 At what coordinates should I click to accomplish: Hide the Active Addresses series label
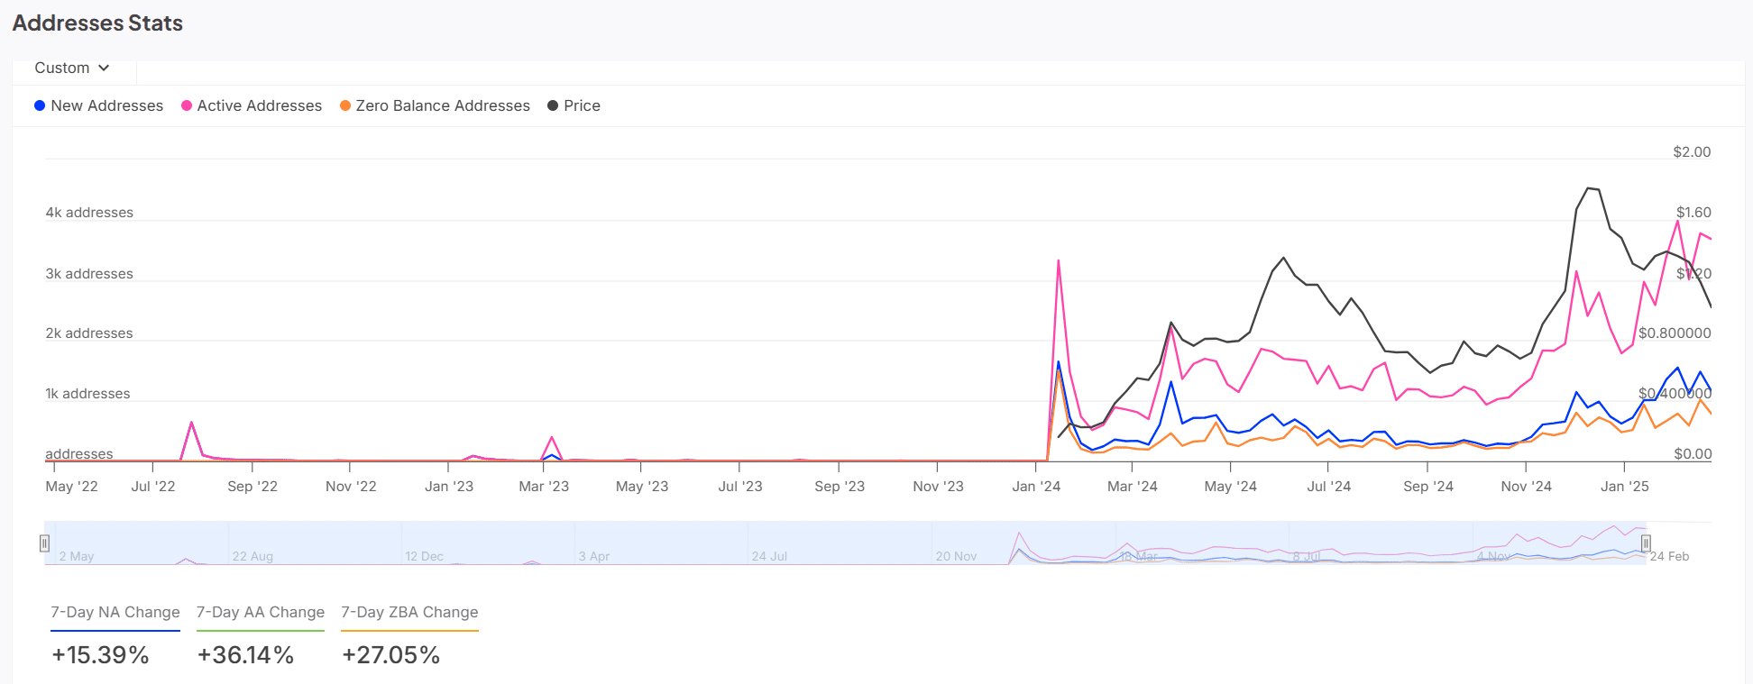click(x=259, y=105)
